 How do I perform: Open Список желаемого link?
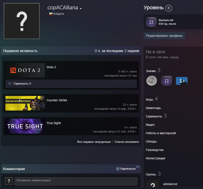(x=127, y=142)
